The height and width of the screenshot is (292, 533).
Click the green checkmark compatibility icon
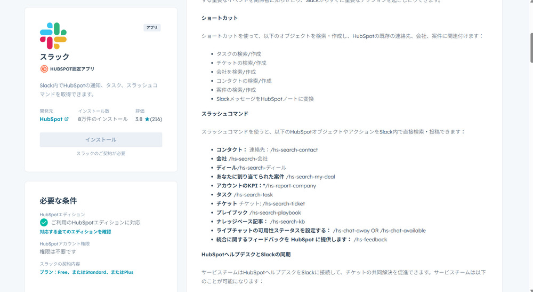[44, 223]
